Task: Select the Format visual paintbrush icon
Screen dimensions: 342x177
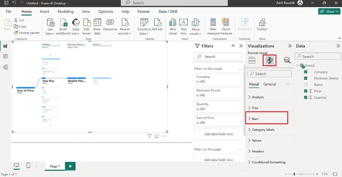Action: pyautogui.click(x=270, y=61)
